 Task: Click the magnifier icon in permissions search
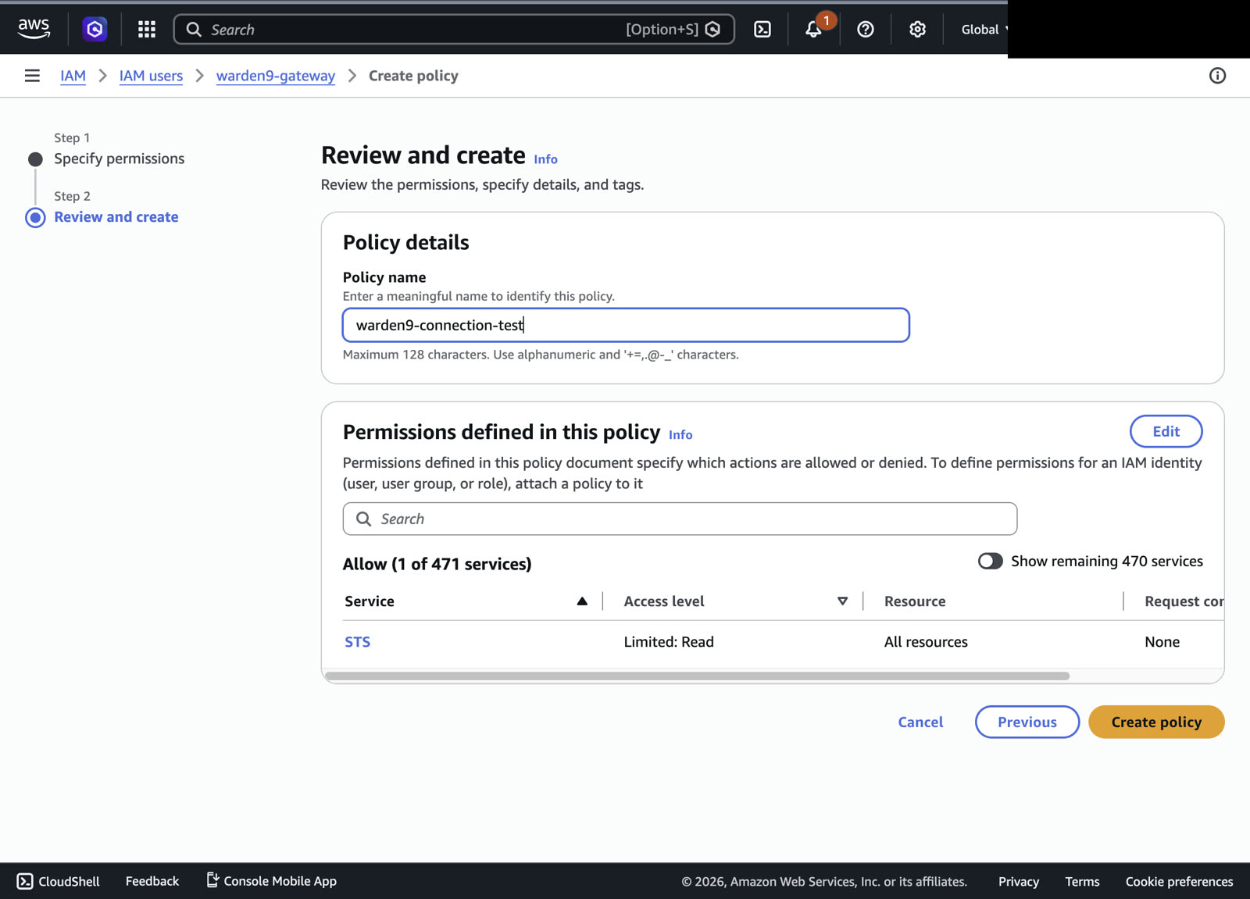364,519
